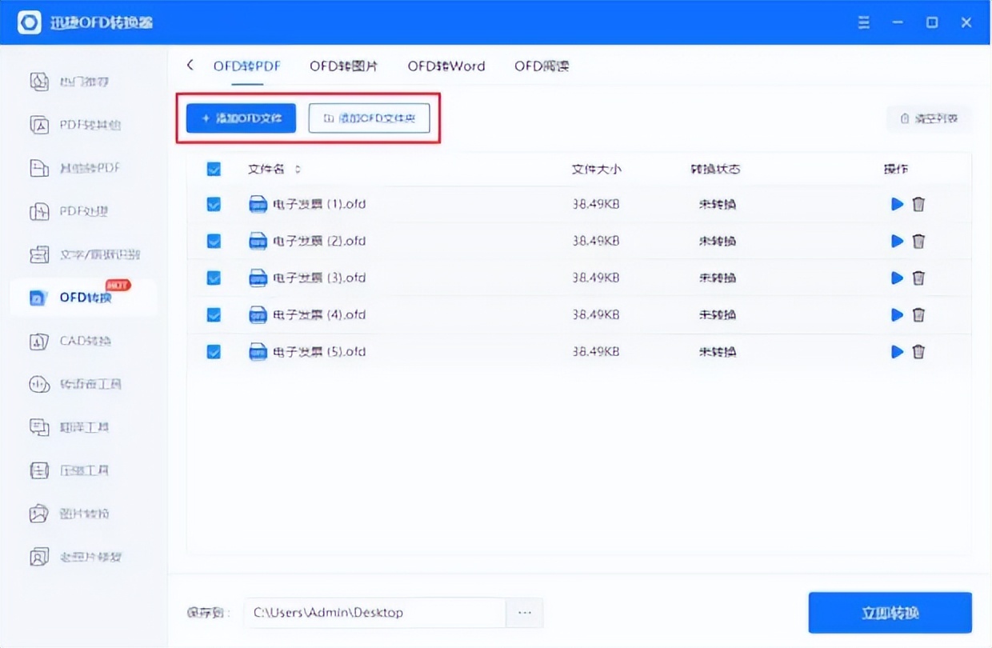Browse save location with the ... button
The width and height of the screenshot is (992, 648).
pos(525,612)
